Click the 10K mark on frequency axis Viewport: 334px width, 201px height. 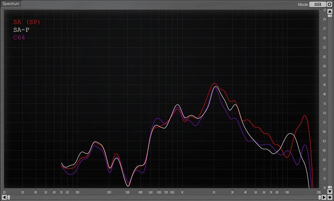(287, 192)
